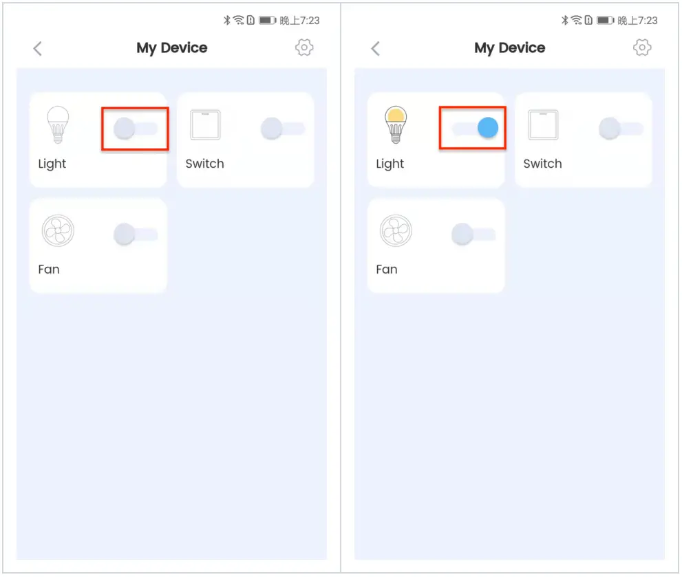Open the Fan label in left screen
Viewport: 682px width, 577px height.
point(49,269)
